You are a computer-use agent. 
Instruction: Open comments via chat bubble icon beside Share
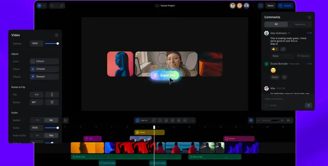pyautogui.click(x=261, y=6)
